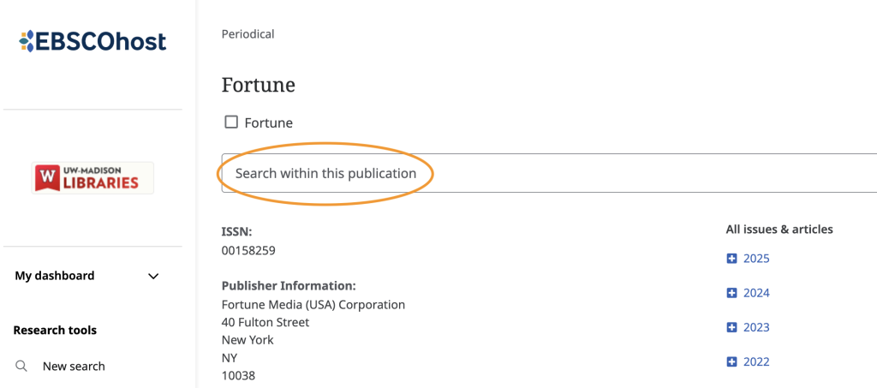Start a New search
Viewport: 877px width, 388px height.
click(x=74, y=367)
